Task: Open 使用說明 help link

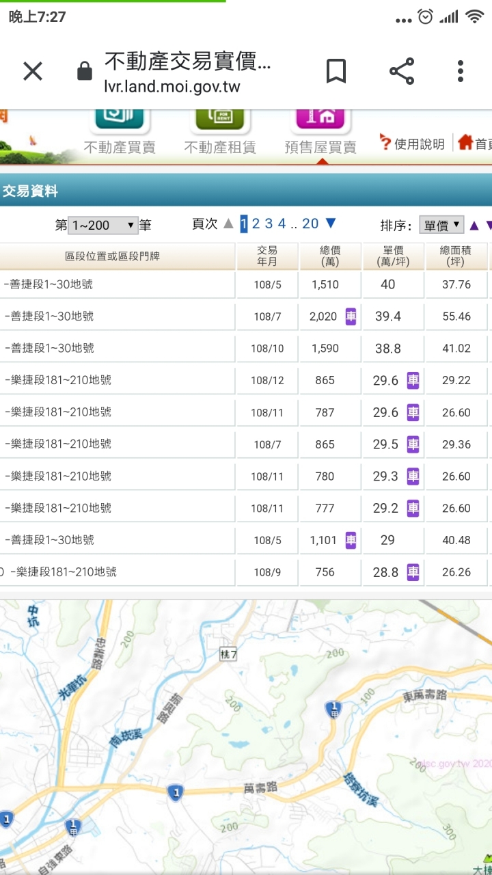Action: click(x=413, y=144)
